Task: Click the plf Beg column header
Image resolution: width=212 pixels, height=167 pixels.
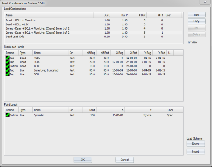Action: 89,53
